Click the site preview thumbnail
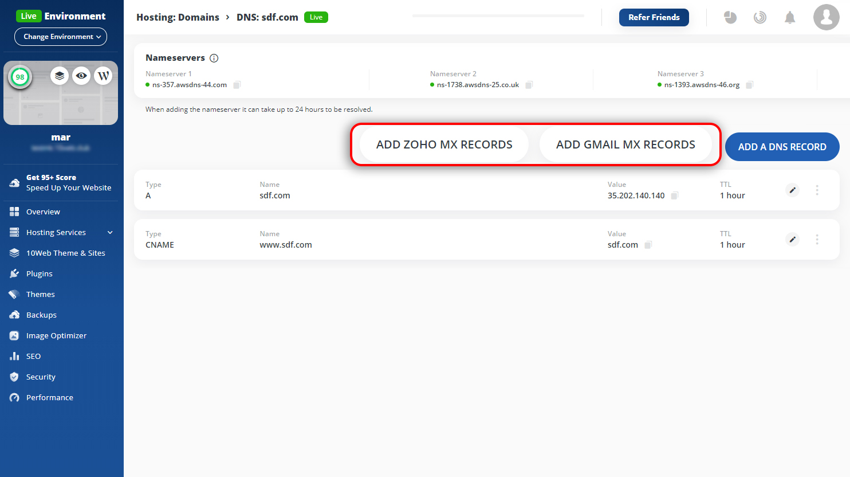This screenshot has width=850, height=477. 61,93
